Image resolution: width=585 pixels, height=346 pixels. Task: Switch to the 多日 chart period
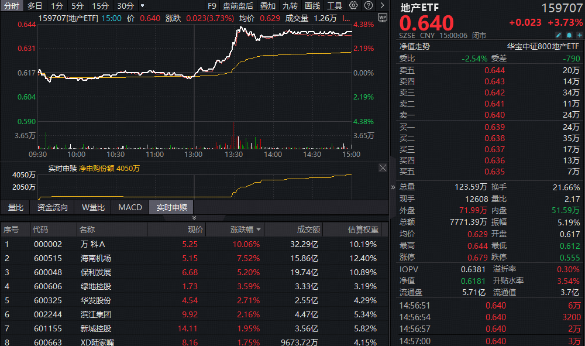click(35, 6)
